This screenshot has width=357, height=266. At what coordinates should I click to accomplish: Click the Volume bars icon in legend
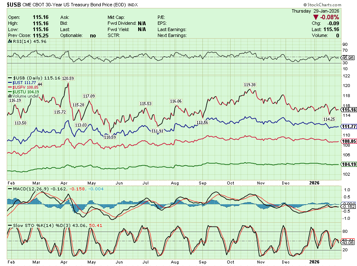coord(10,96)
